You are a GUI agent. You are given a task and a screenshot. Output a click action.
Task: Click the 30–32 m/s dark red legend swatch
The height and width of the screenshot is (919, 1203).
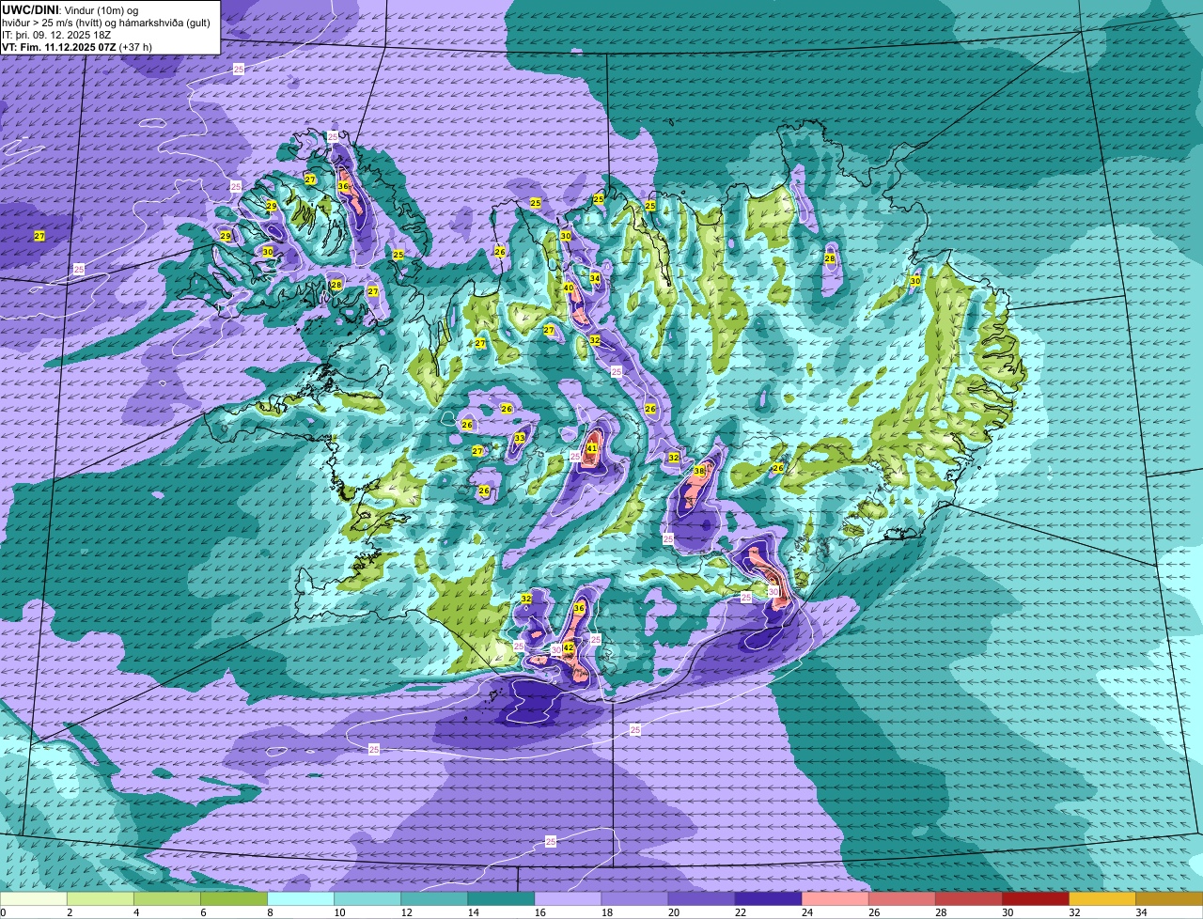(1035, 899)
